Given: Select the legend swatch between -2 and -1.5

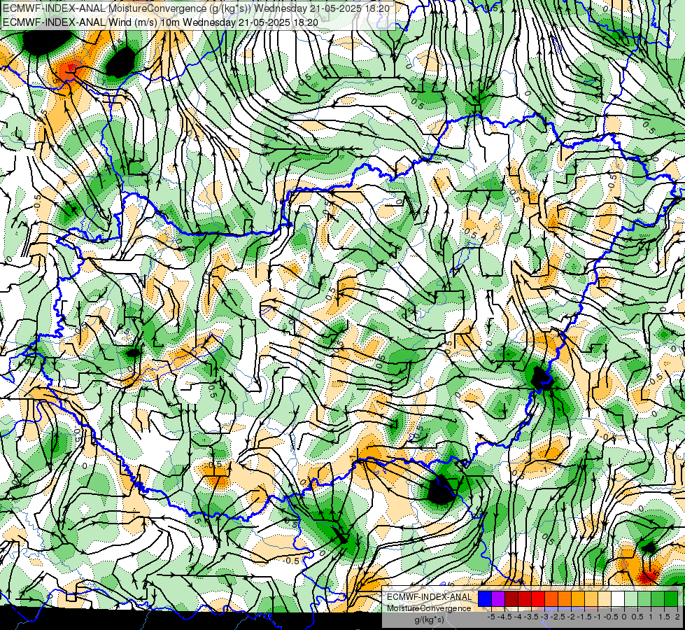Looking at the screenshot, I should 577,599.
